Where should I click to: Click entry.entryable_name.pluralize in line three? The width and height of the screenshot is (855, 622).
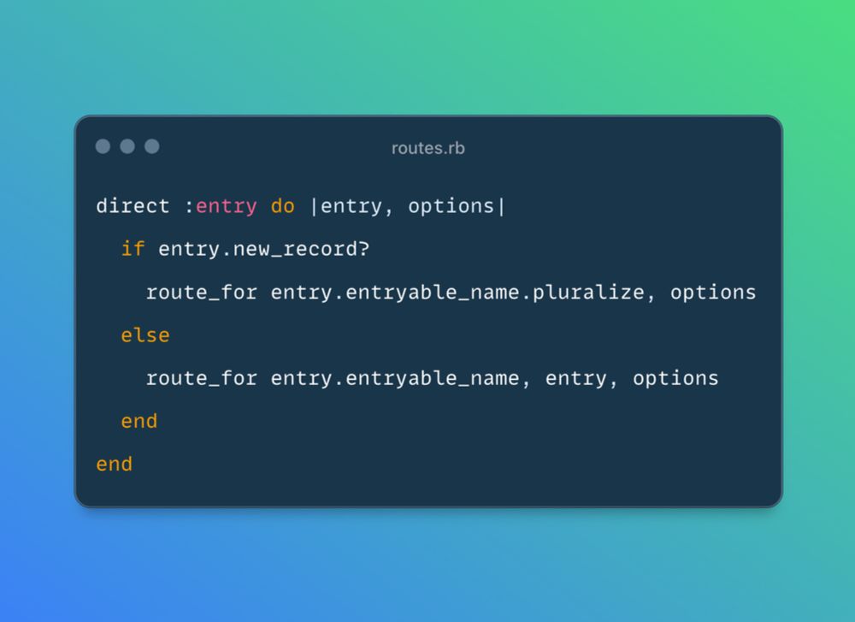point(458,293)
